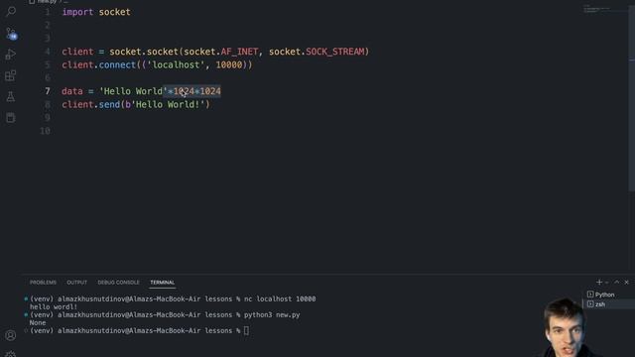Click line number 7 in gutter
The image size is (635, 357).
tap(48, 91)
